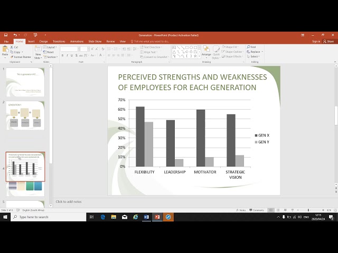Click the Undo arrow icon
The width and height of the screenshot is (338, 253).
coord(15,35)
